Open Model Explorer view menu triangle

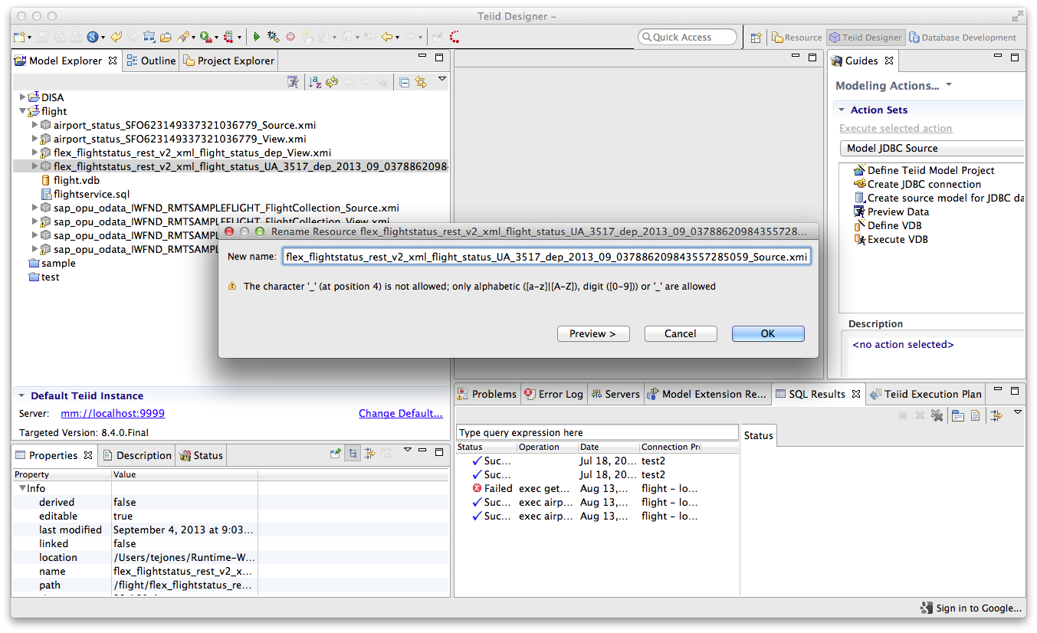pos(442,78)
